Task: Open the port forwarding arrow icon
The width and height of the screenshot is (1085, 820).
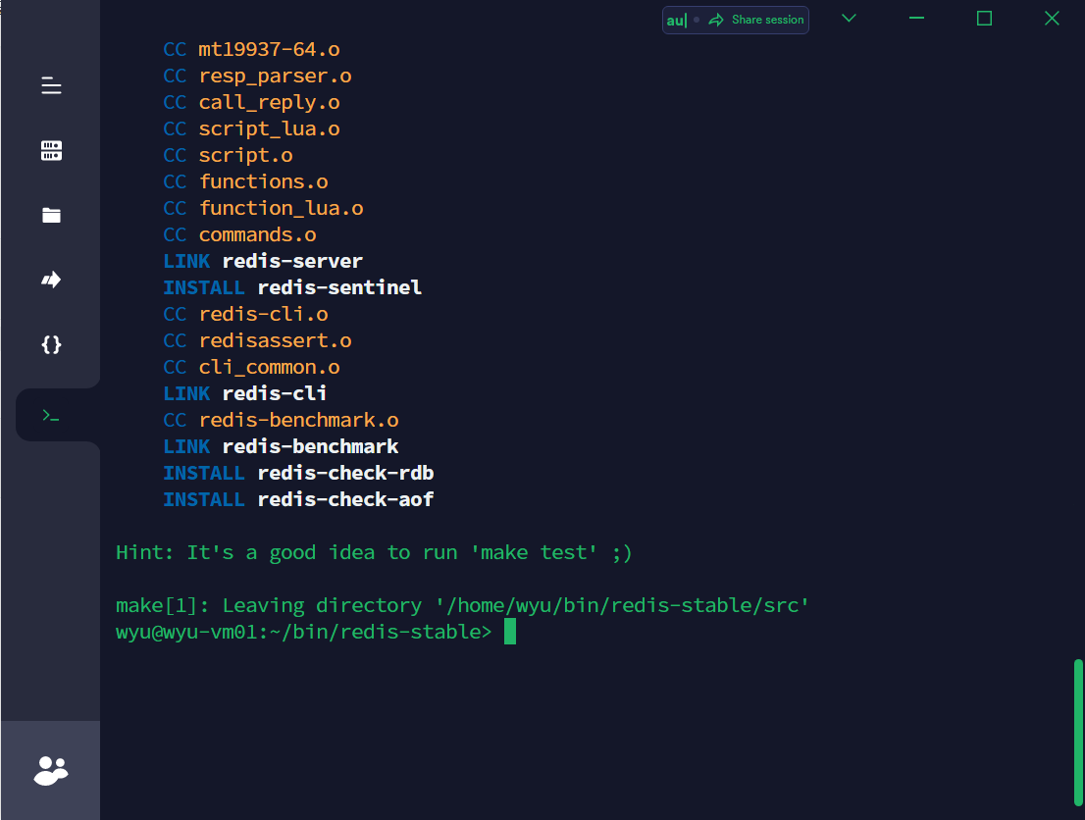Action: coord(51,280)
